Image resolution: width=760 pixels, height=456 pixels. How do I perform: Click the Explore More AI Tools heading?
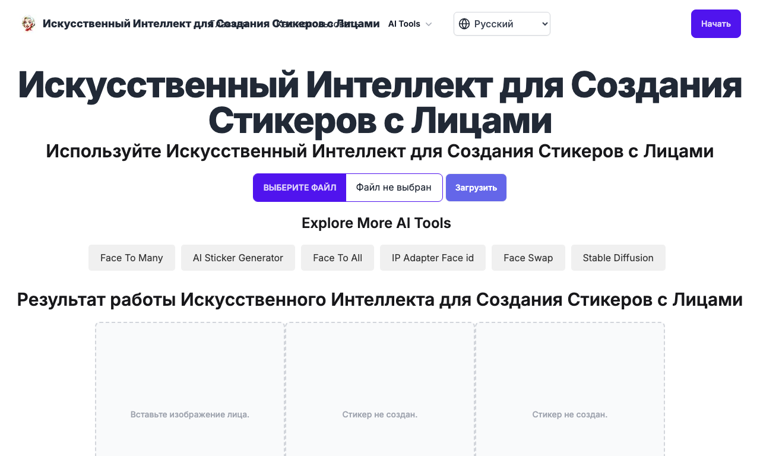click(x=376, y=223)
